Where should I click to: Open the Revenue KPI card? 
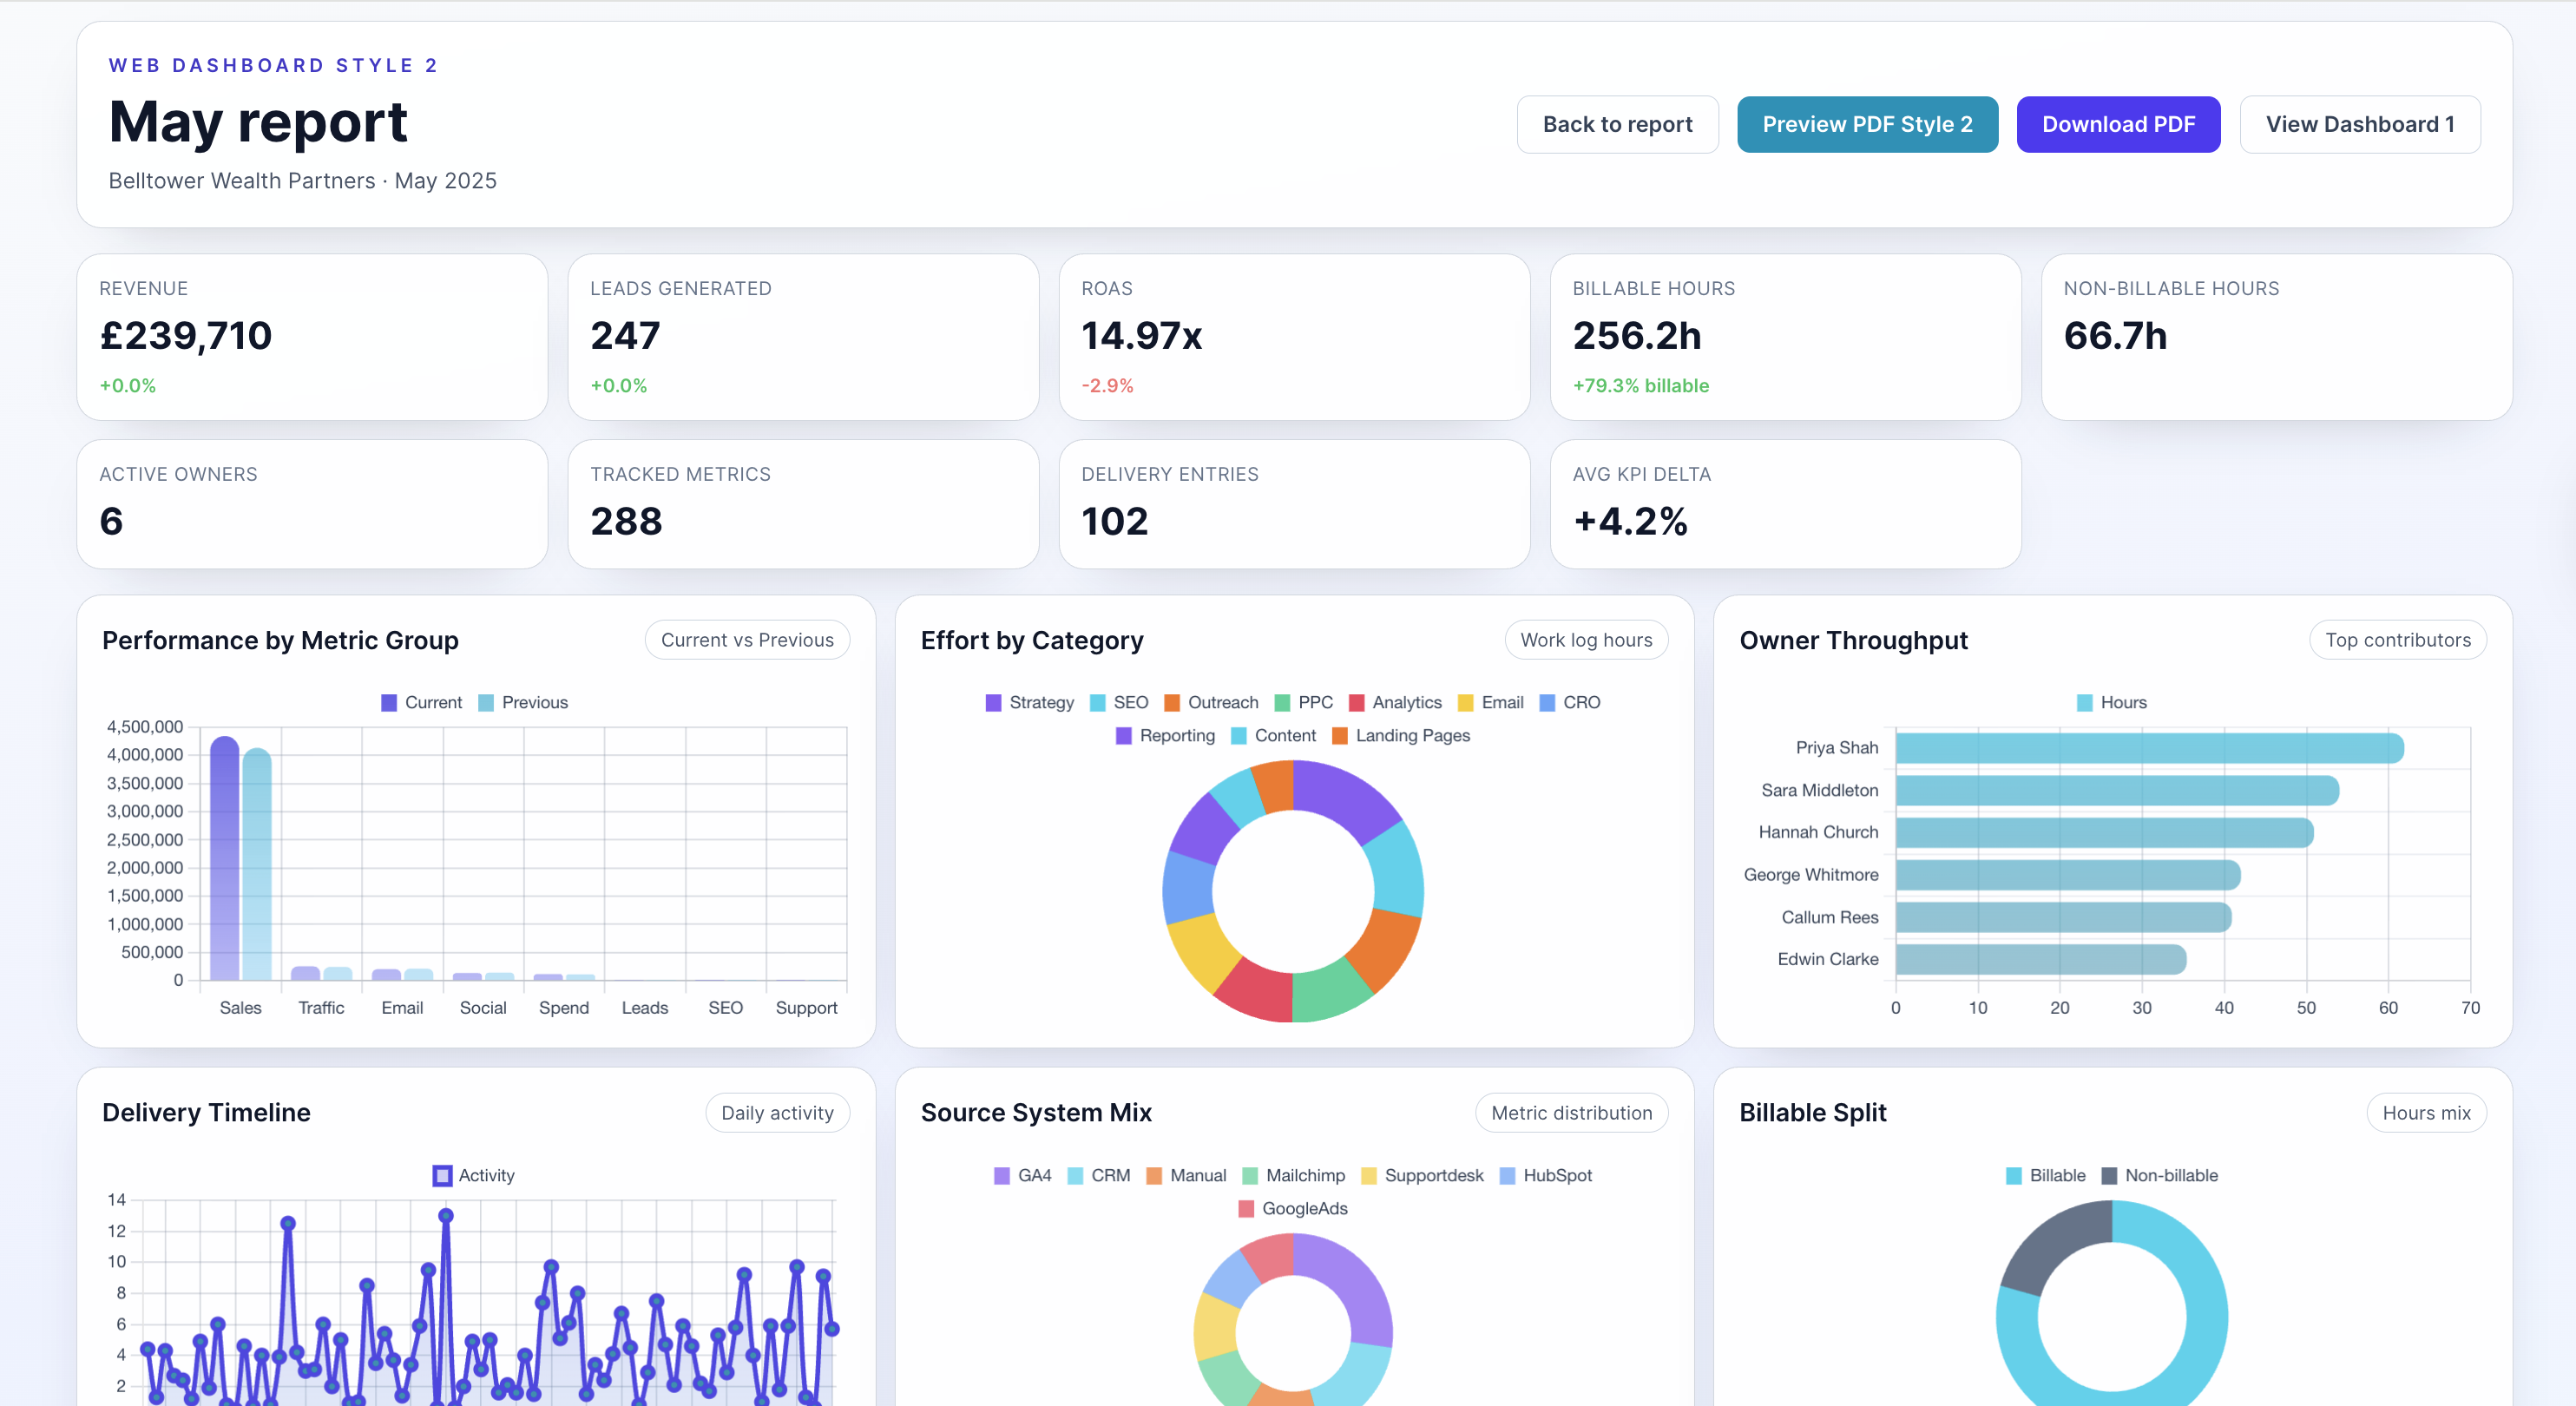(312, 336)
